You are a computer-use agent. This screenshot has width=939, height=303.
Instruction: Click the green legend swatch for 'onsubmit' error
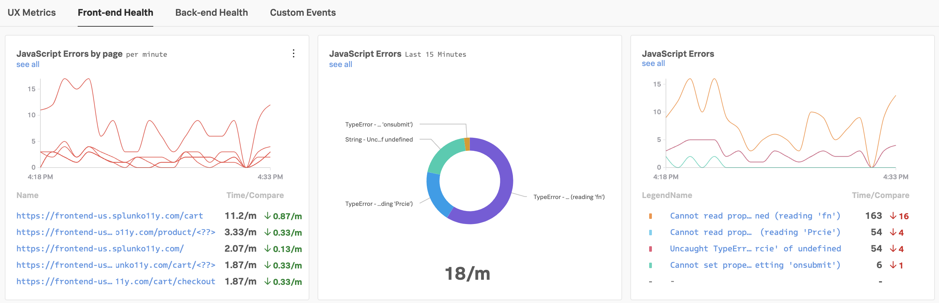coord(650,265)
